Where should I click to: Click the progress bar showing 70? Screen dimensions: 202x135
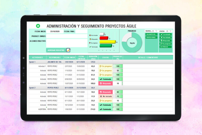click(x=118, y=96)
